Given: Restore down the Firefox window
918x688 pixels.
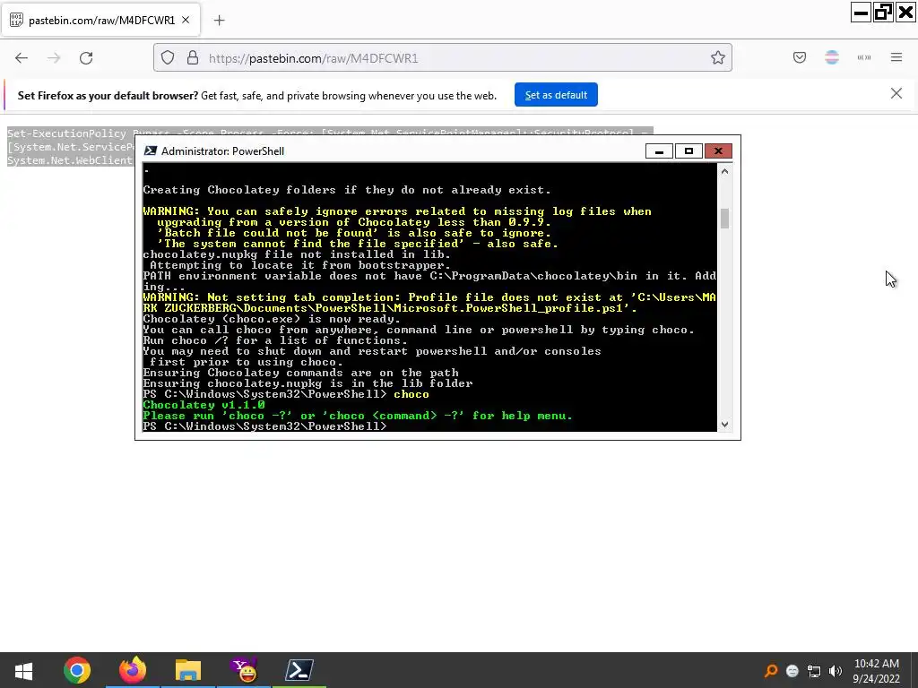Looking at the screenshot, I should 883,13.
